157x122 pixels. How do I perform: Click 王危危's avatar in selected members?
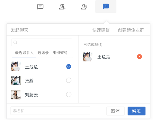[x=88, y=57]
